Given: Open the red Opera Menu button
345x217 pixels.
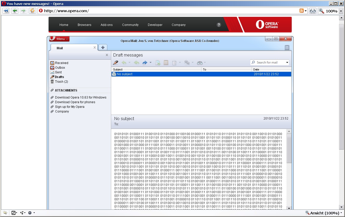Looking at the screenshot, I should tap(59, 39).
